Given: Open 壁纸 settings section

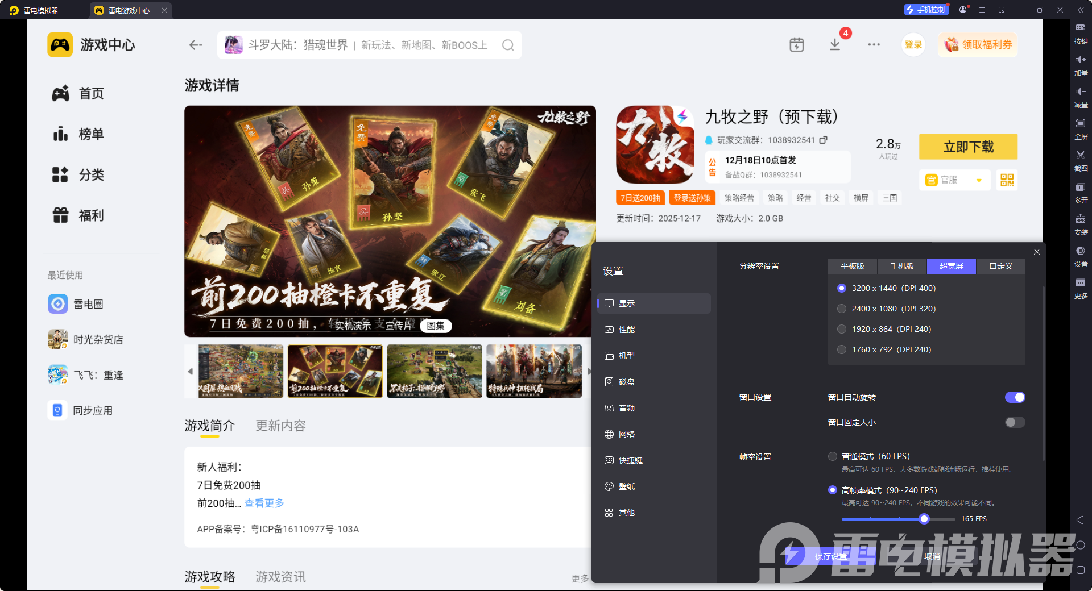Looking at the screenshot, I should tap(654, 486).
